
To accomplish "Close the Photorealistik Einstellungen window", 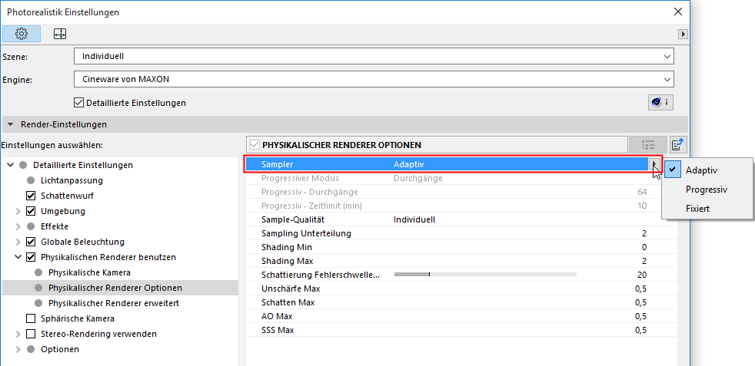I will point(678,12).
